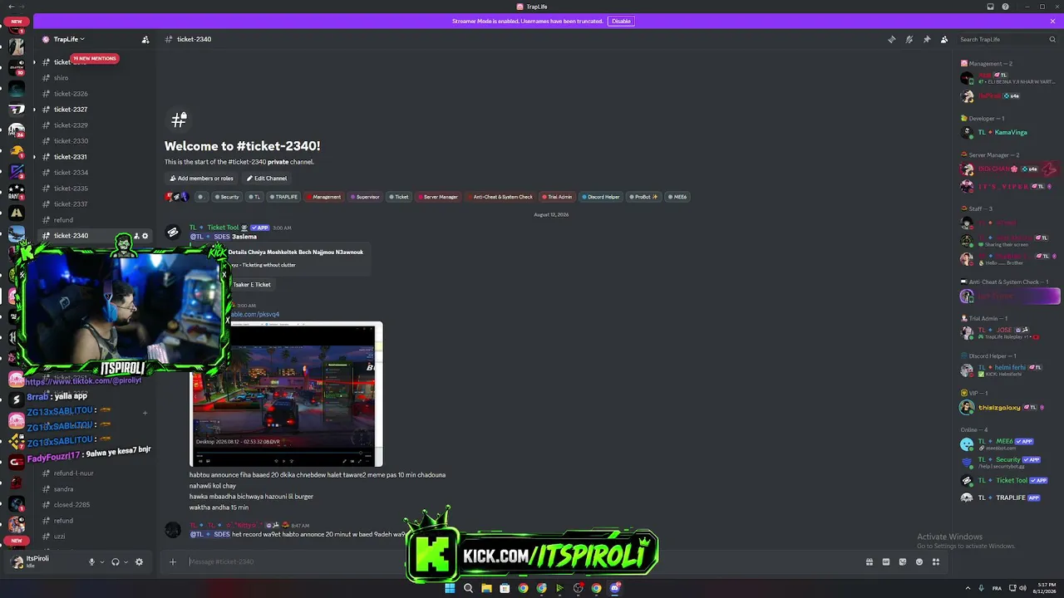
Task: Show hidden system tray icons
Action: [x=968, y=588]
